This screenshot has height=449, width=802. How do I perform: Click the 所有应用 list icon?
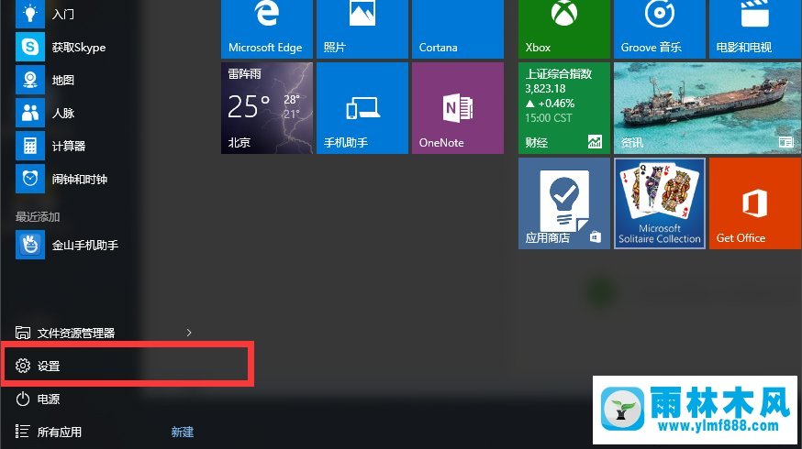(22, 432)
